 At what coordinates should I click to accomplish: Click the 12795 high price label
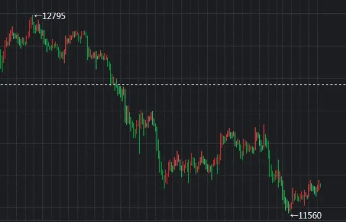54,16
